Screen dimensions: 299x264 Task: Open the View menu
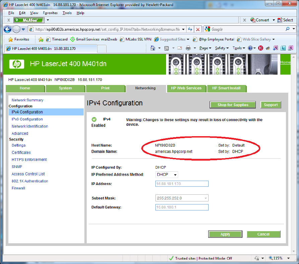34,13
